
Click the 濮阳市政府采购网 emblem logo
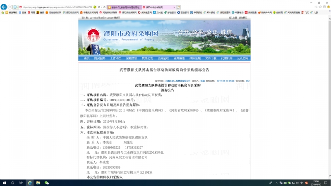(x=94, y=35)
